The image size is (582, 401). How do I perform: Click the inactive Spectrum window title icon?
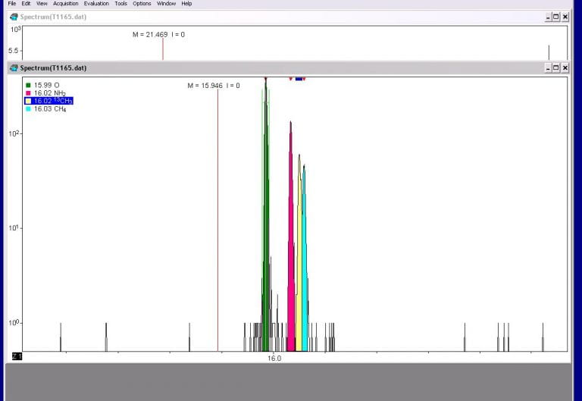14,17
